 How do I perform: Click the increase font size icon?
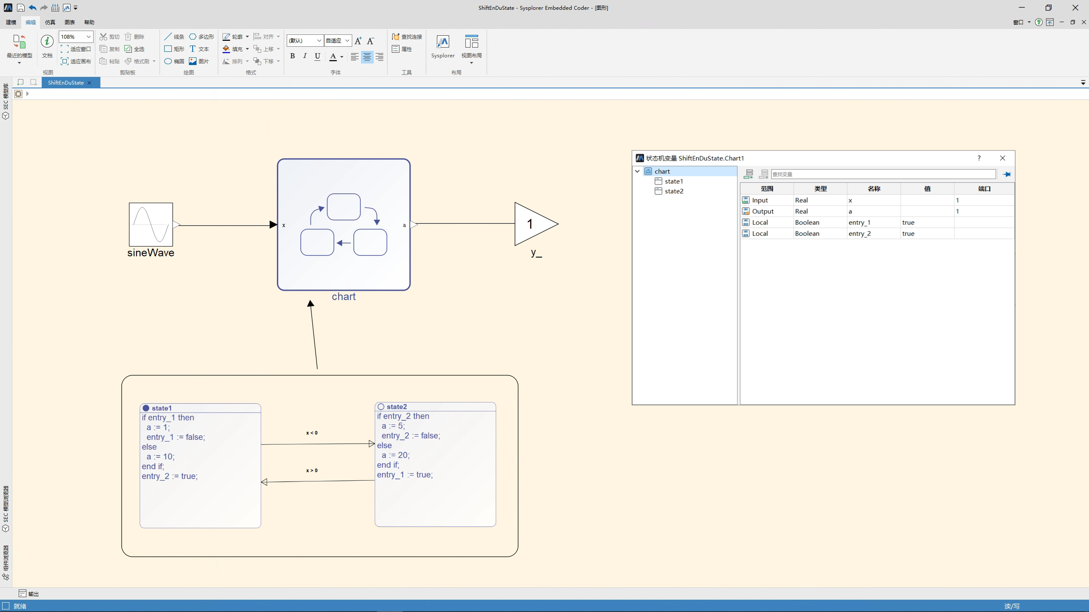358,41
